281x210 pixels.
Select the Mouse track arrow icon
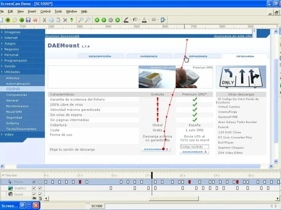coord(10,182)
